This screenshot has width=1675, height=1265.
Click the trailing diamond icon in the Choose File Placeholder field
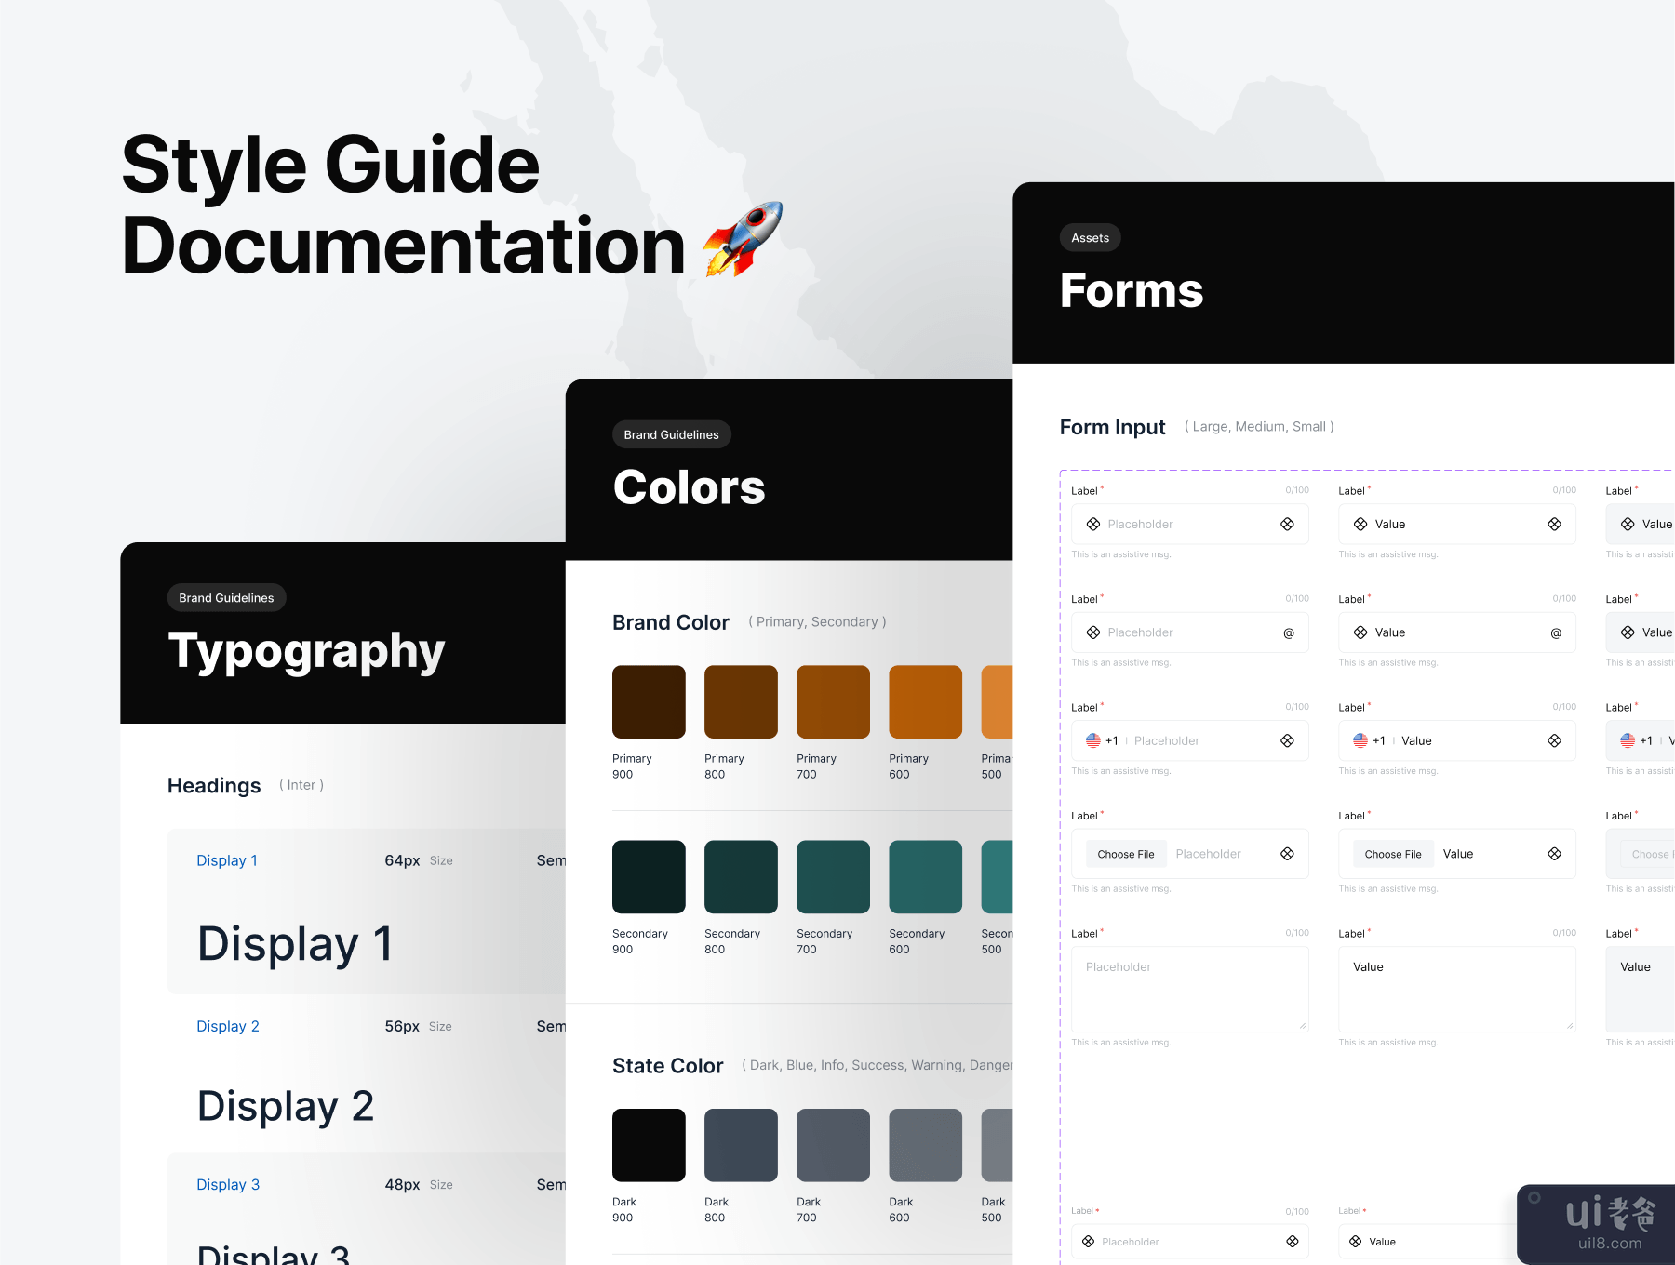pyautogui.click(x=1287, y=854)
